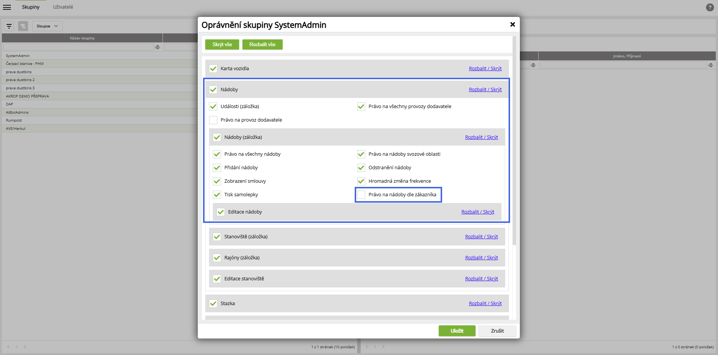Toggle the Nádoby (záložka) checkbox
718x355 pixels.
[x=217, y=137]
